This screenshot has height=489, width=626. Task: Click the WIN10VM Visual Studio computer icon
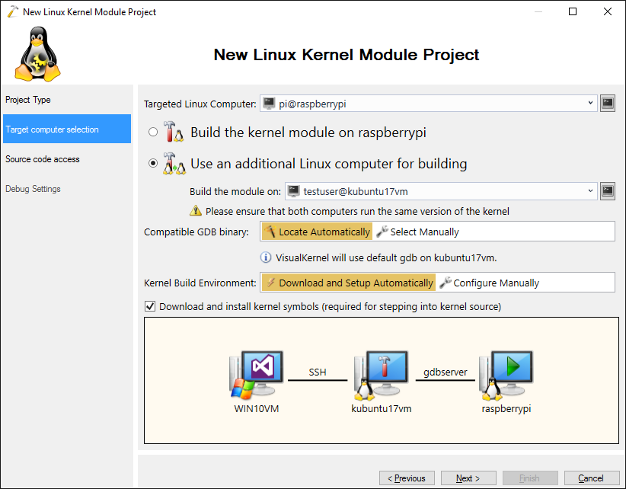tap(256, 376)
